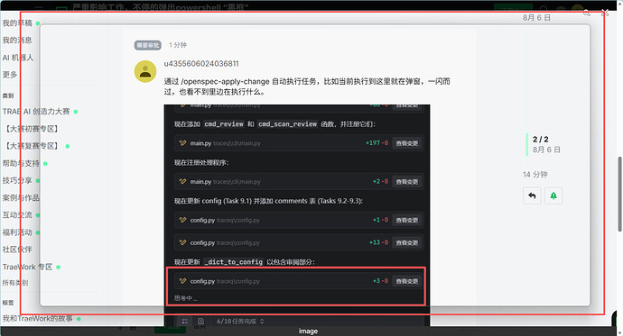Select the document view icon beside 6/18任务完成

coord(201,322)
